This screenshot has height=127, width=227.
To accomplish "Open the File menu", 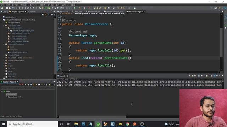I will 2,5.
